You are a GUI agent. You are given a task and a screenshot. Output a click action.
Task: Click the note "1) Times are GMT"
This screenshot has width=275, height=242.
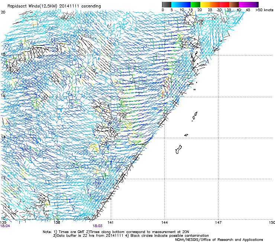click(x=69, y=232)
